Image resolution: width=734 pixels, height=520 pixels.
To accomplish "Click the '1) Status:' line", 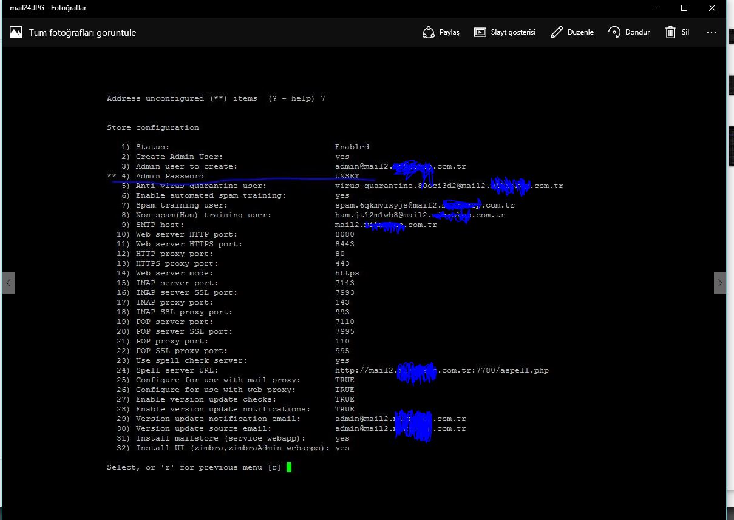I will pyautogui.click(x=146, y=147).
